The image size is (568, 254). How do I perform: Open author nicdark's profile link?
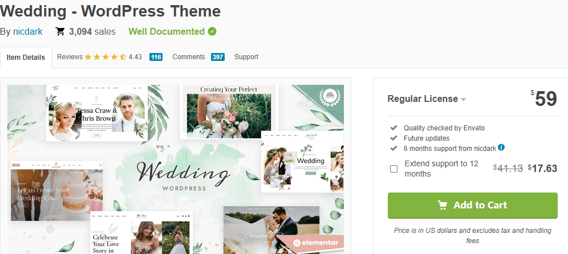click(28, 32)
